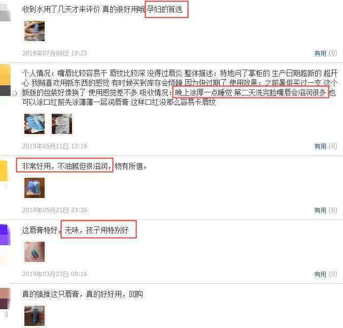This screenshot has width=343, height=328.
Task: Mark the 2019年05月11日 review as 有用
Action: (x=326, y=146)
